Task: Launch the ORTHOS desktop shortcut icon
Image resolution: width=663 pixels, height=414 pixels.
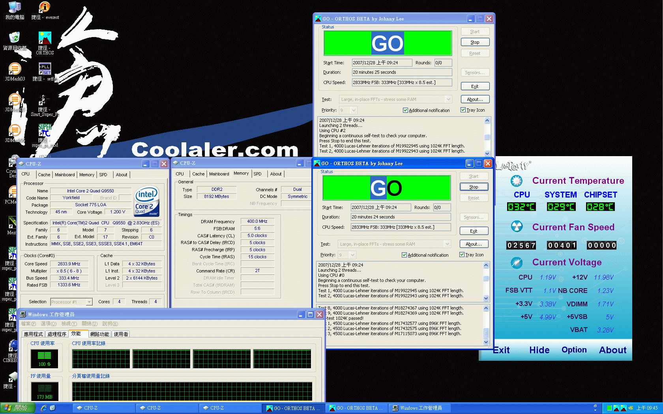Action: click(x=45, y=38)
